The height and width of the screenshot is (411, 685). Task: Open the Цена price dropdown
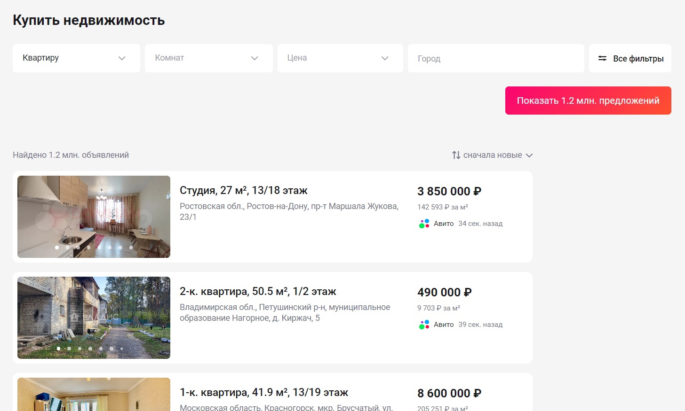pos(340,58)
